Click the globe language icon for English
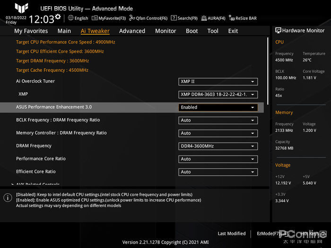This screenshot has width=331, height=248. (71, 18)
